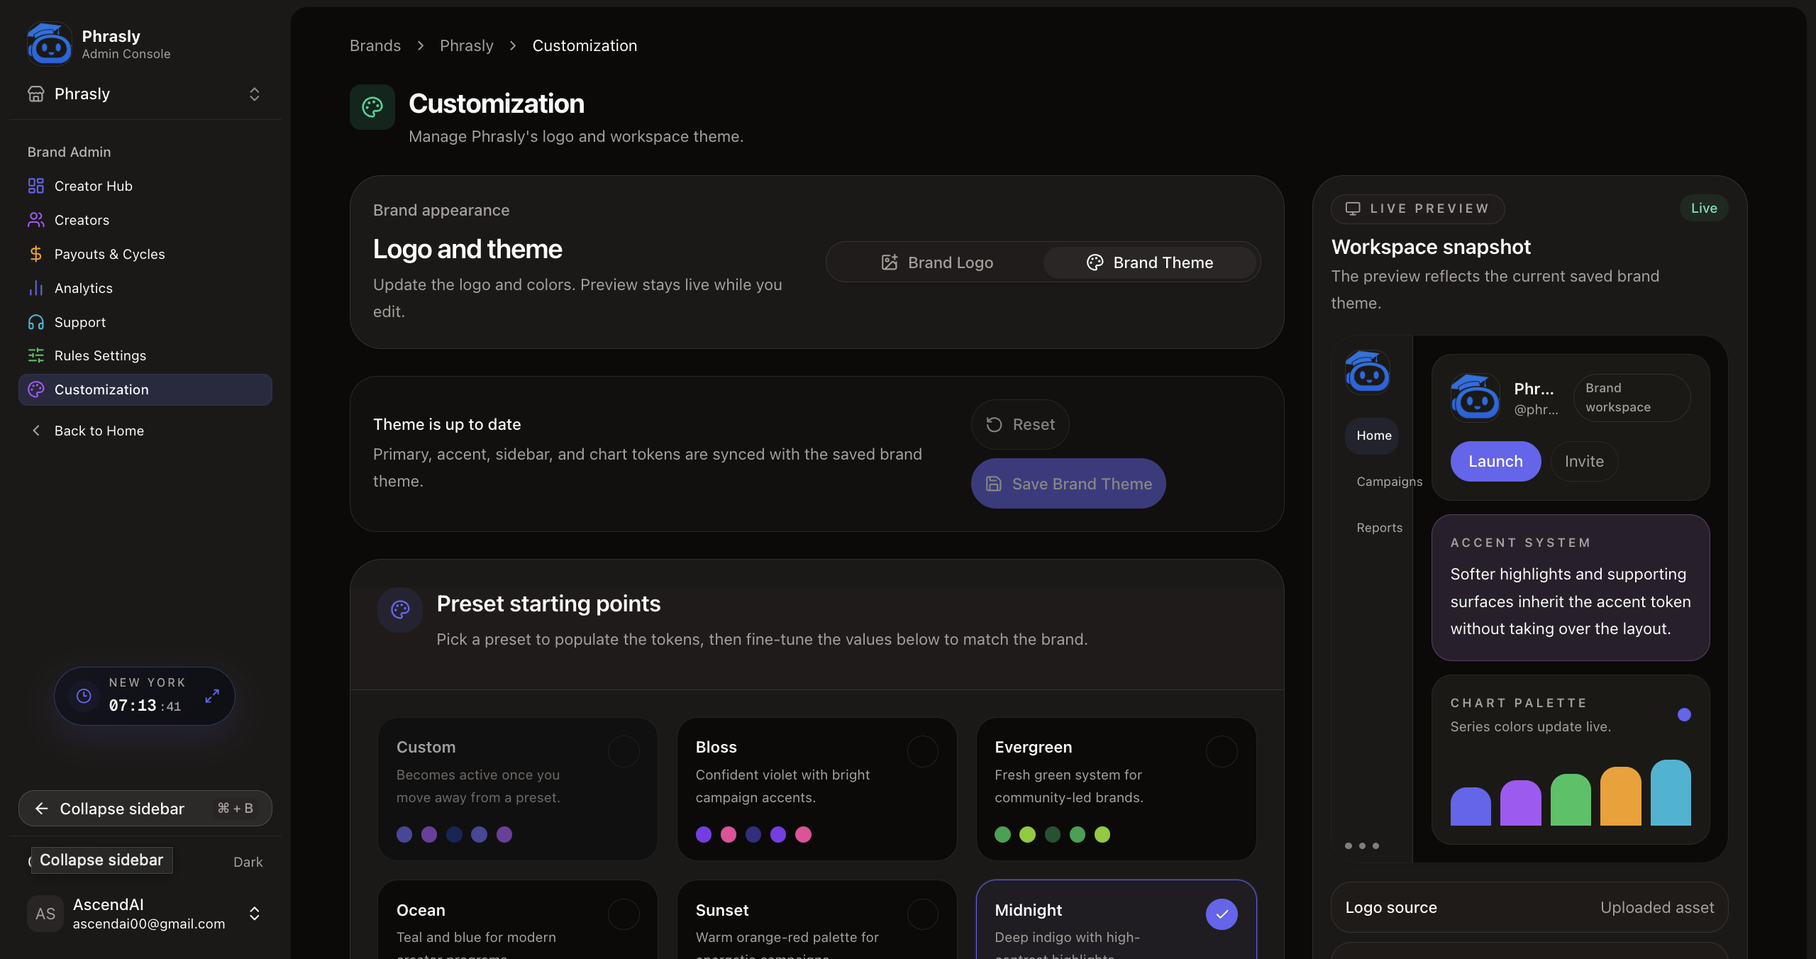Screen dimensions: 1816x959
Task: Click the Phrasly robot logo in sidebar header
Action: 49,44
